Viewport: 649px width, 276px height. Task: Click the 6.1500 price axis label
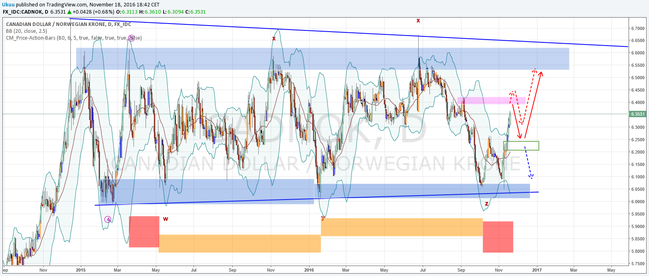[x=638, y=164]
